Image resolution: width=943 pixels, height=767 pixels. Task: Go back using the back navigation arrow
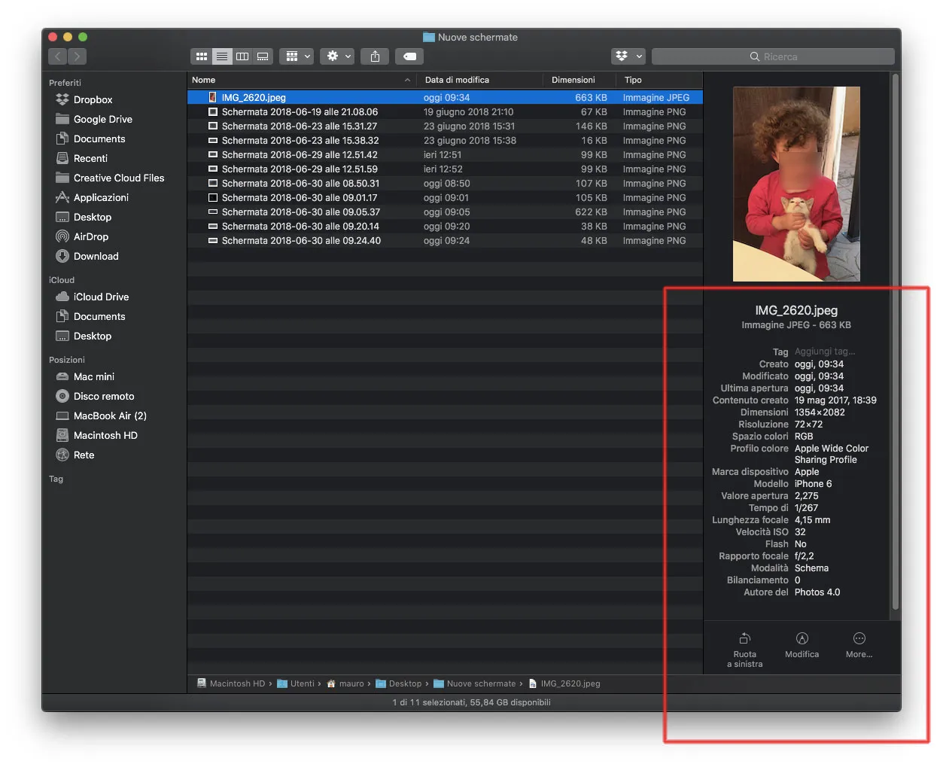pyautogui.click(x=58, y=56)
